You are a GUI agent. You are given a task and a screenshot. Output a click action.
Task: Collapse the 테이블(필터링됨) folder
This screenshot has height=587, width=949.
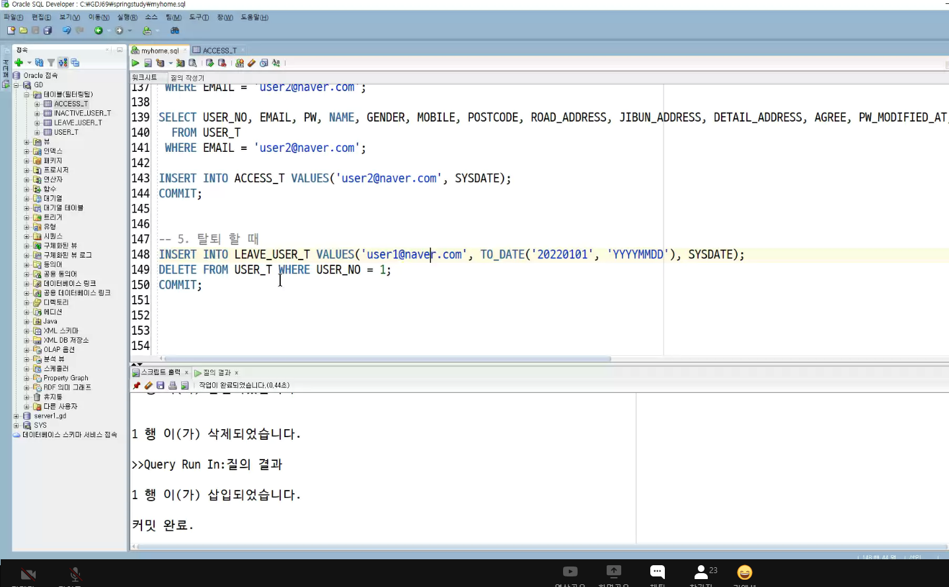27,95
